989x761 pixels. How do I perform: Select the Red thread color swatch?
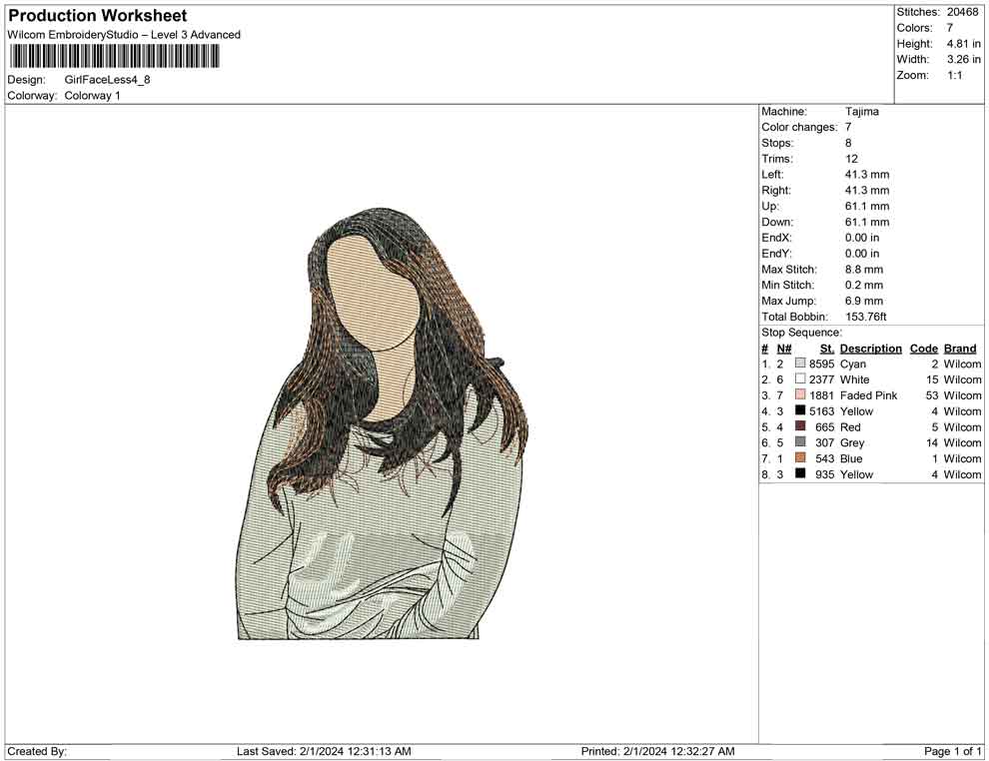point(800,427)
